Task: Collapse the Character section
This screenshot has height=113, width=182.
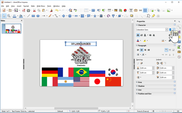Action: tap(137, 25)
